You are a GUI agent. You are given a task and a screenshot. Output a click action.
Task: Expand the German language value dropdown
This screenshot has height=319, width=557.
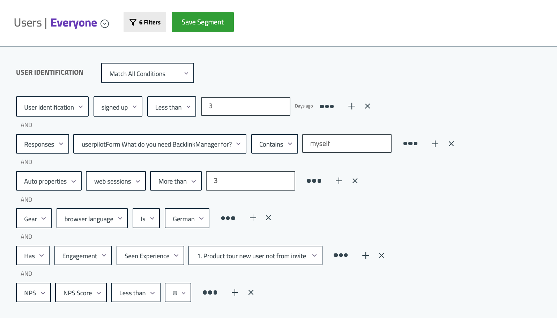[187, 218]
